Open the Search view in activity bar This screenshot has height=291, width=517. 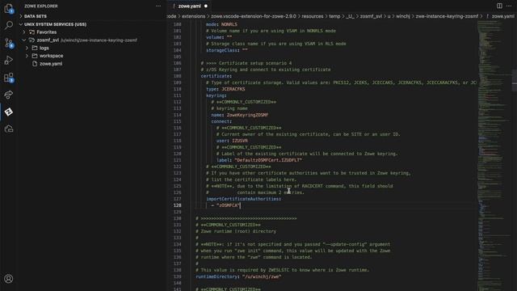point(9,25)
